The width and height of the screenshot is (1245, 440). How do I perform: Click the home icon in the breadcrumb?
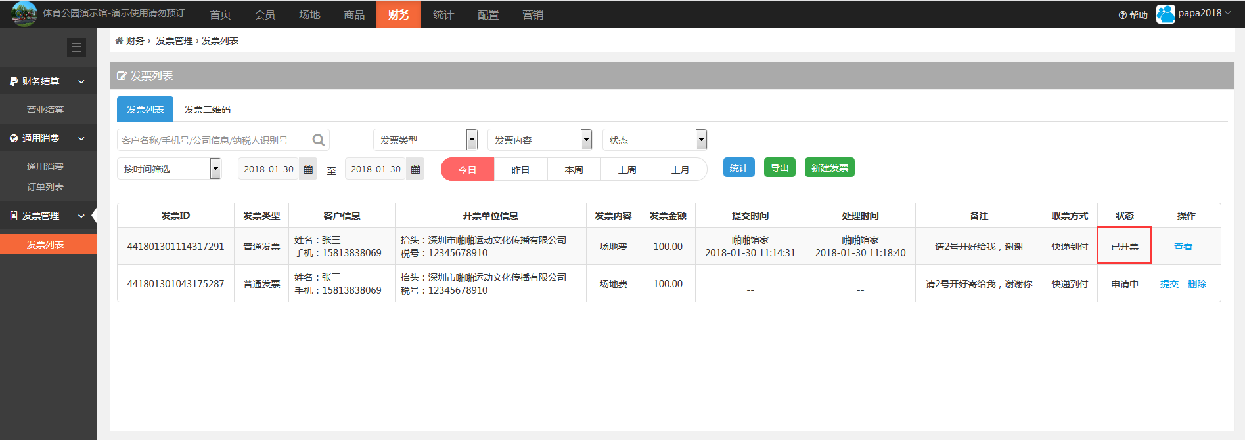click(119, 41)
